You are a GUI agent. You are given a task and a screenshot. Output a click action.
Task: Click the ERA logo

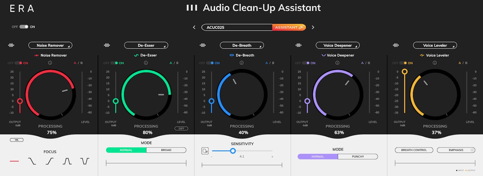coord(22,9)
